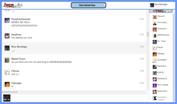
Task: Click MasterTuren avatar in chat
Action: (x=7, y=60)
